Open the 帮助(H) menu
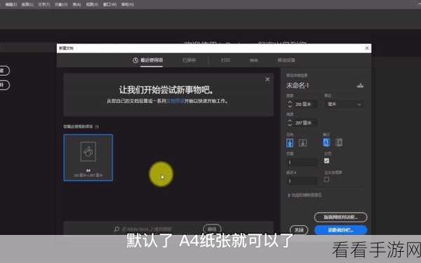 click(128, 4)
